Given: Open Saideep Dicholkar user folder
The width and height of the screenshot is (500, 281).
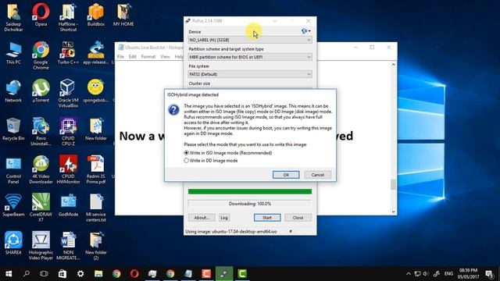Looking at the screenshot, I should coord(13,17).
